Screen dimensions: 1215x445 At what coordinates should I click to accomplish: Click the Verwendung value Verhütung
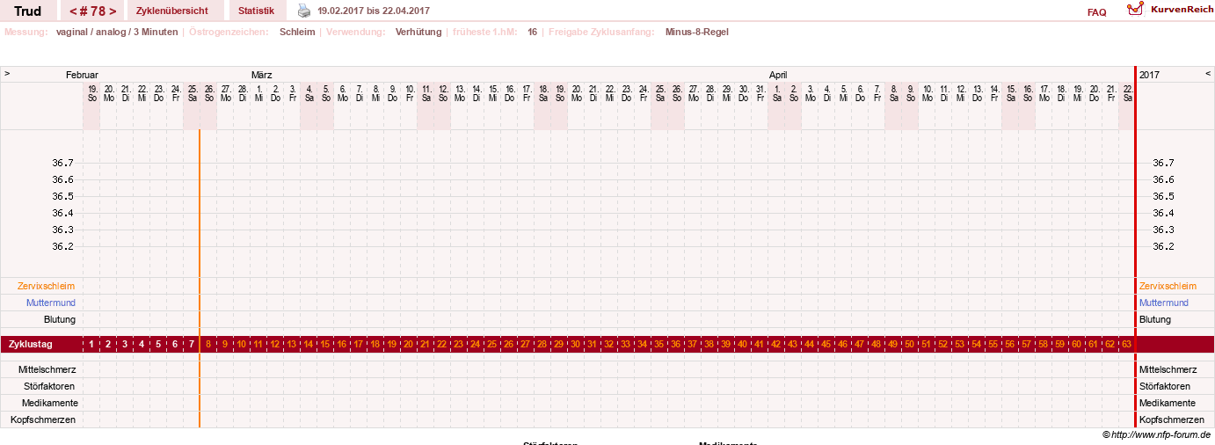pos(418,32)
